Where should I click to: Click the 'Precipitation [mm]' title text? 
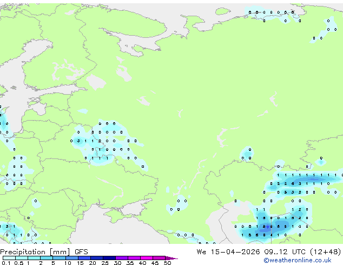(x=35, y=252)
